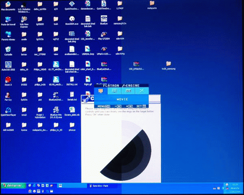Open the philips_tx_30 folder

pos(56,126)
